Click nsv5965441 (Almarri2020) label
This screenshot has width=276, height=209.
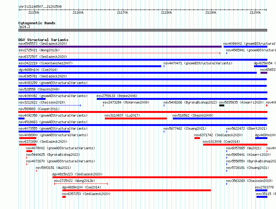[248, 155]
